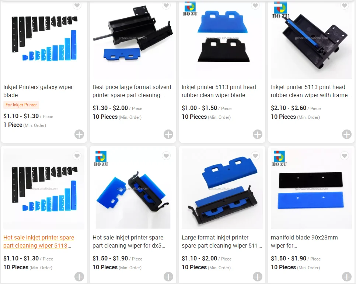Viewport: 356px width, 284px height.
Task: Click plus icon on dx5 cleaning wiper card
Action: coord(168,277)
